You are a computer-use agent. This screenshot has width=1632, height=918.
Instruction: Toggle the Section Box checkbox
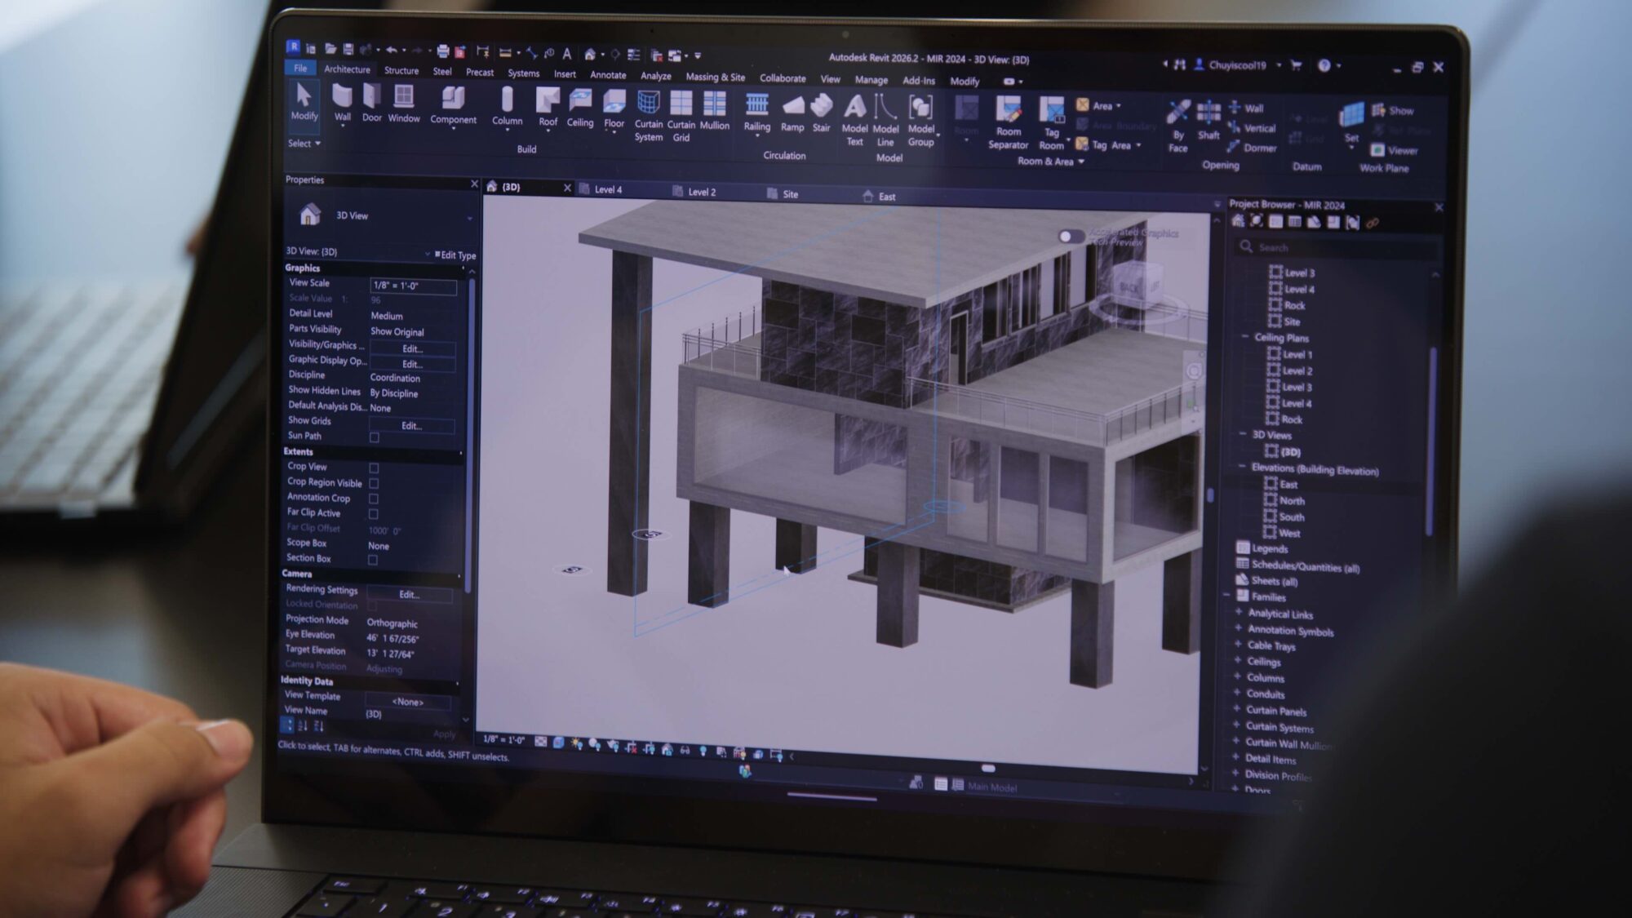coord(373,560)
